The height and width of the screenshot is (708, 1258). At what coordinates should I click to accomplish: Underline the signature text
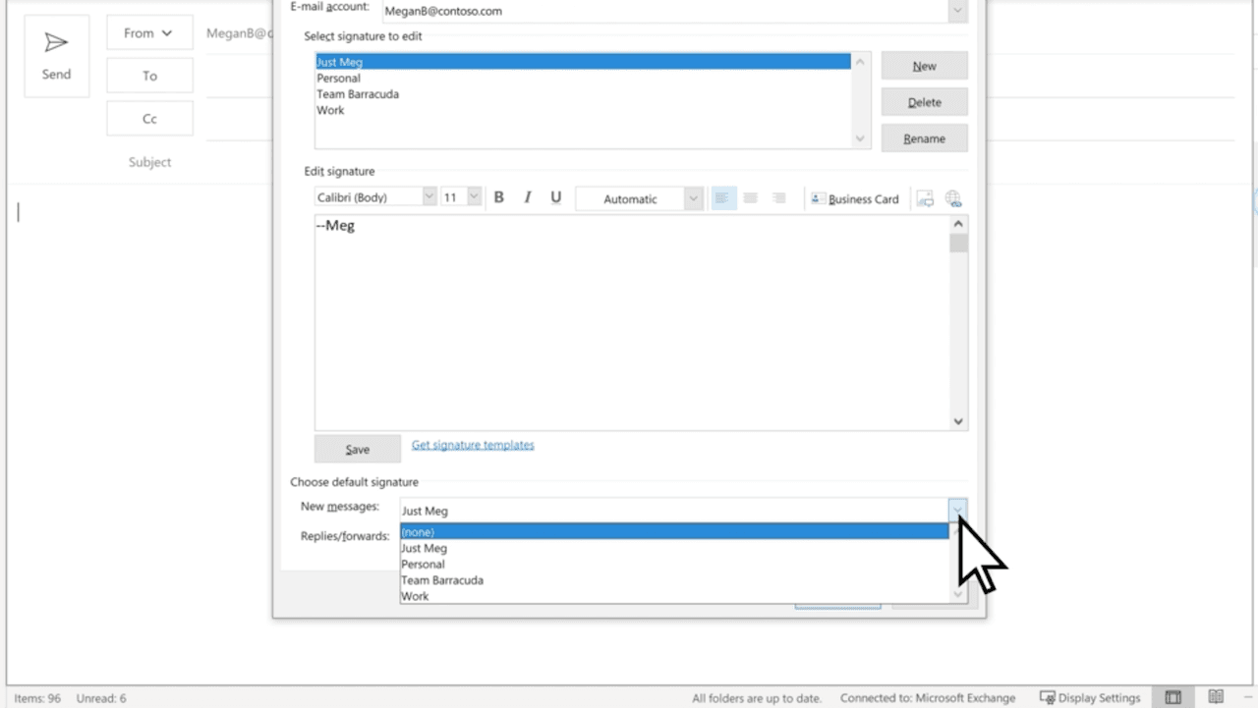[555, 196]
